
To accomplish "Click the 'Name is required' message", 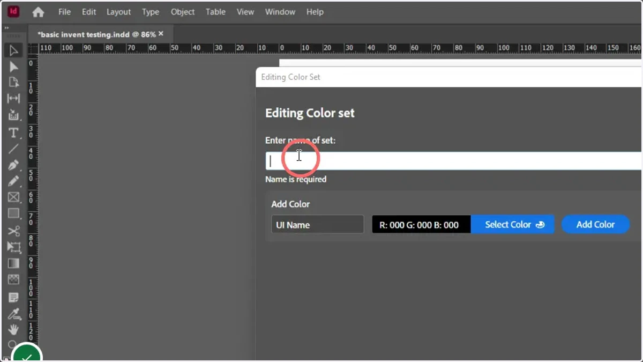I will (x=296, y=180).
